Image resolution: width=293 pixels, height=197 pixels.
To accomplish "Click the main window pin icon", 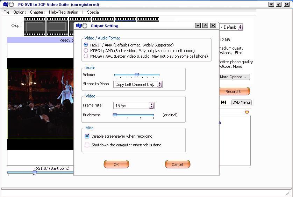I will (x=279, y=4).
